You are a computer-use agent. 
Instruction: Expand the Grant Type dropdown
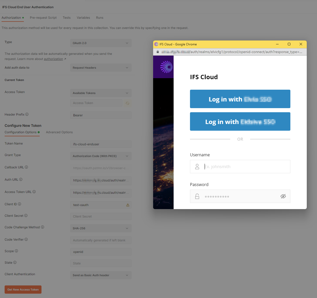pyautogui.click(x=101, y=156)
